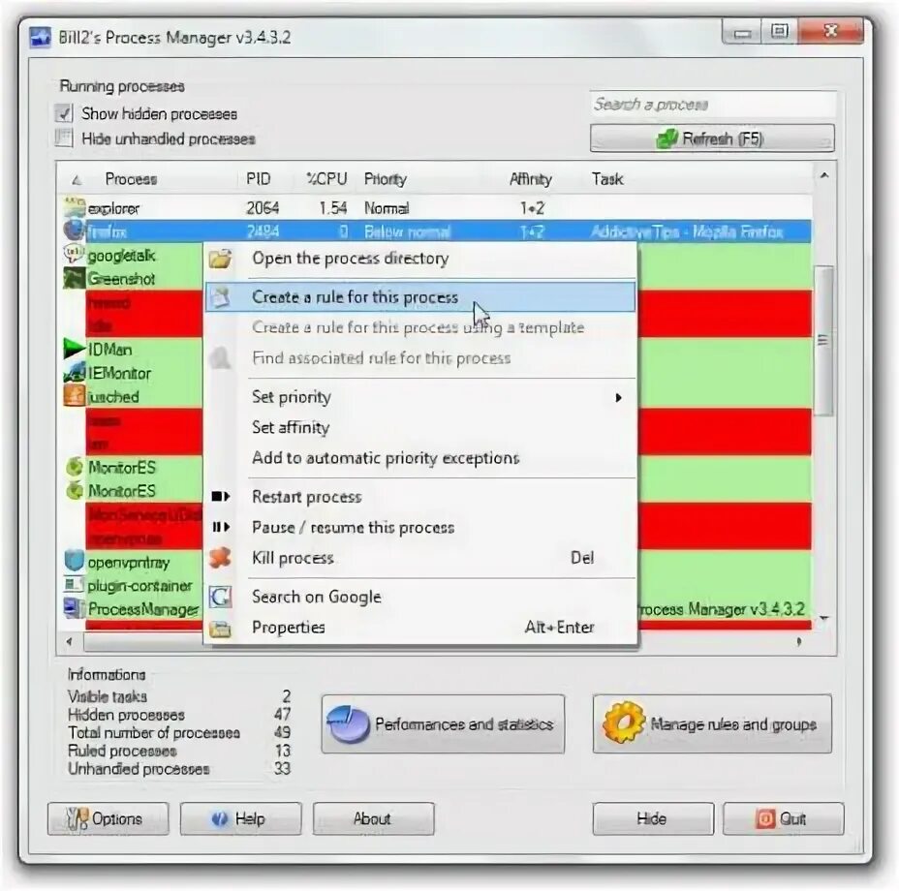Select the openvpntray process name
899x891 pixels.
[x=129, y=563]
